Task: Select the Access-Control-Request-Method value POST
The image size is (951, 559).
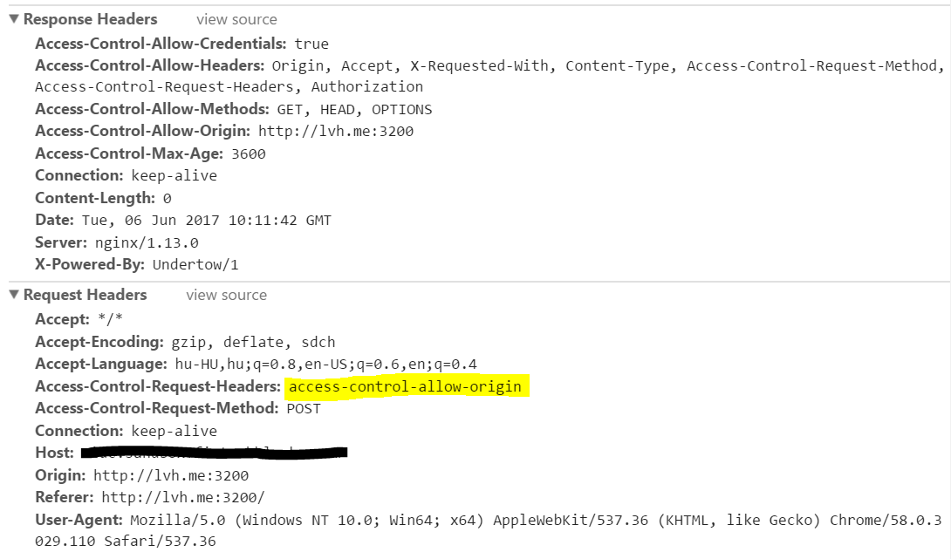Action: (304, 408)
